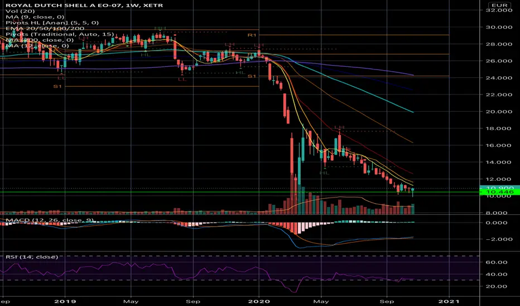Click the green horizontal line at 10.446
Image resolution: width=520 pixels, height=306 pixels.
(239, 192)
